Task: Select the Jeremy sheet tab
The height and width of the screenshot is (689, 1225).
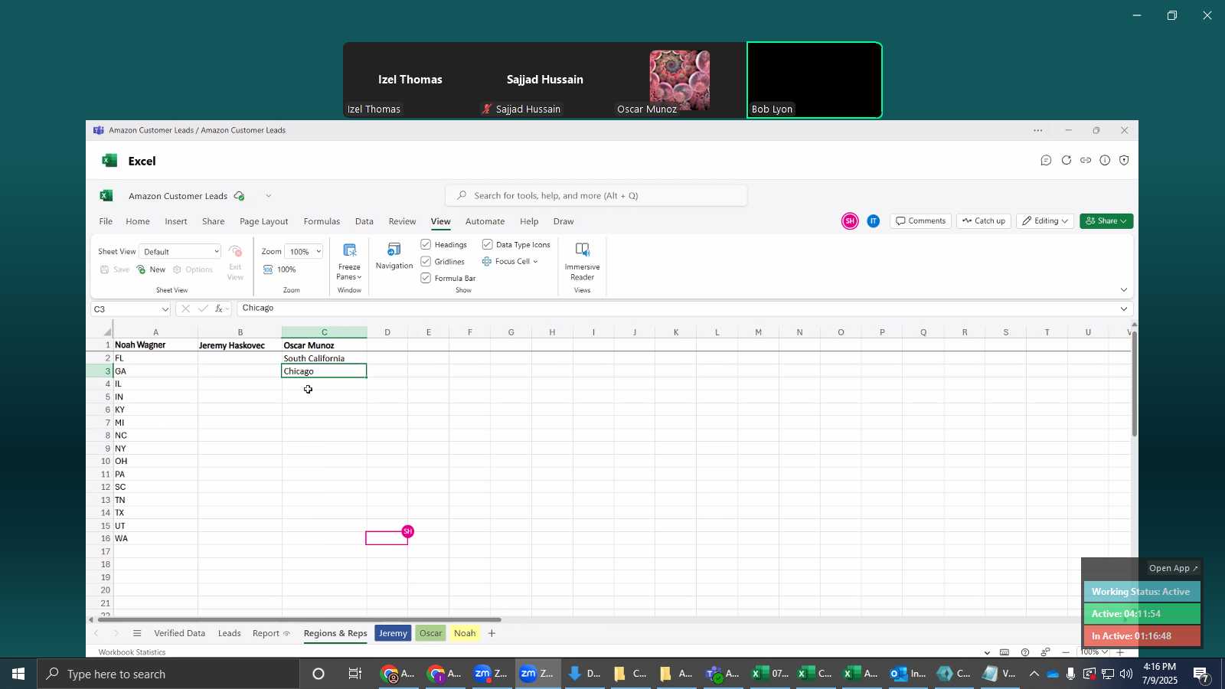Action: click(x=393, y=633)
